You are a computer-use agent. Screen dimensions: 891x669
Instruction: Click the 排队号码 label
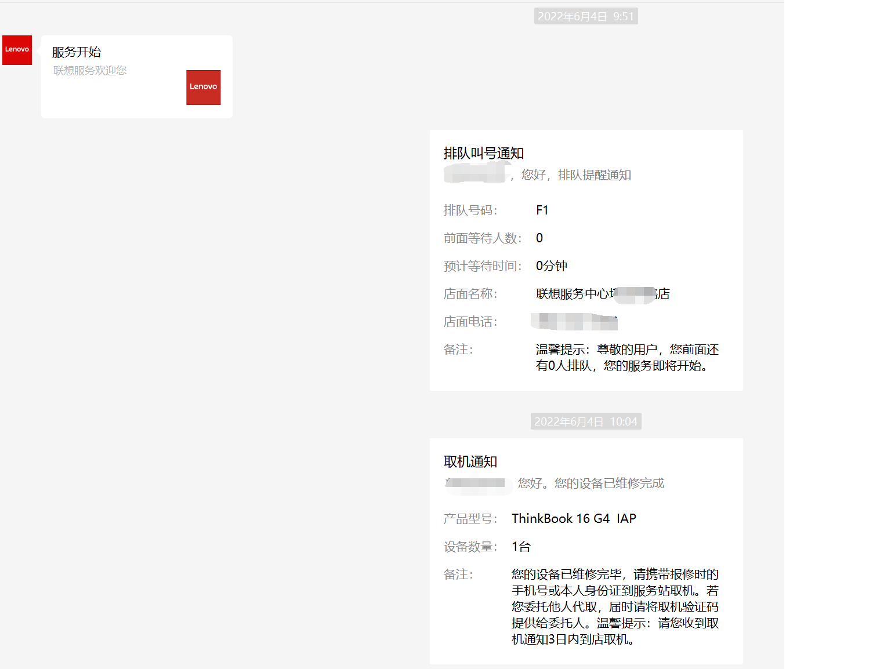(470, 210)
